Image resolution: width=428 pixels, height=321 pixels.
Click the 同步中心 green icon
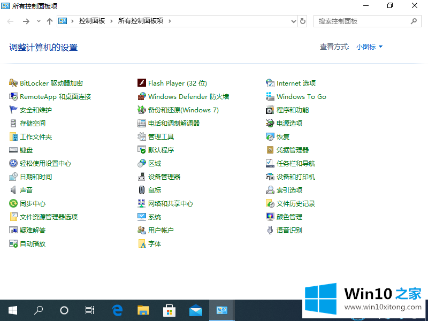13,203
